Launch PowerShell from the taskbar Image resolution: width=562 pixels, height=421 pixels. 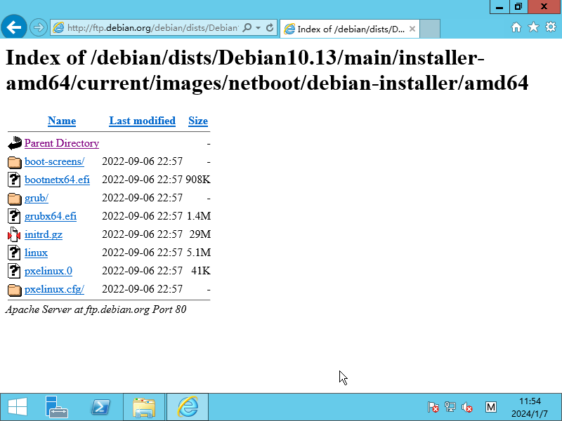pos(100,407)
